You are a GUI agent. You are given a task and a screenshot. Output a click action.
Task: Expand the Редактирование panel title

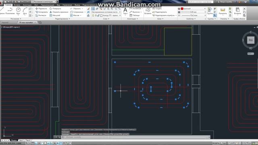pos(62,19)
